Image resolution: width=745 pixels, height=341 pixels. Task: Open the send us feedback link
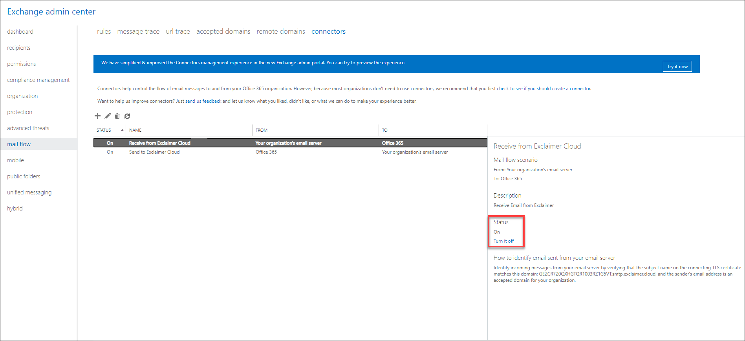tap(203, 101)
